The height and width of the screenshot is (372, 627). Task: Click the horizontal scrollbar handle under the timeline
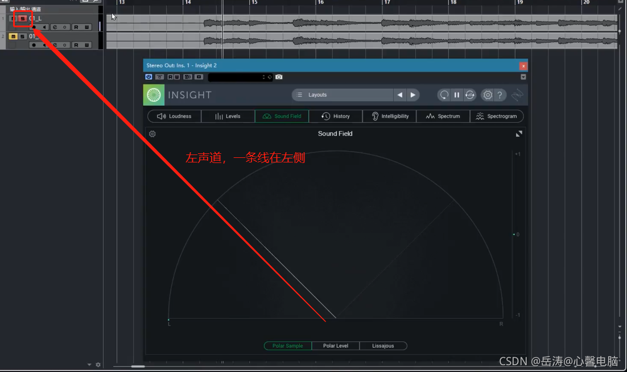pyautogui.click(x=138, y=366)
